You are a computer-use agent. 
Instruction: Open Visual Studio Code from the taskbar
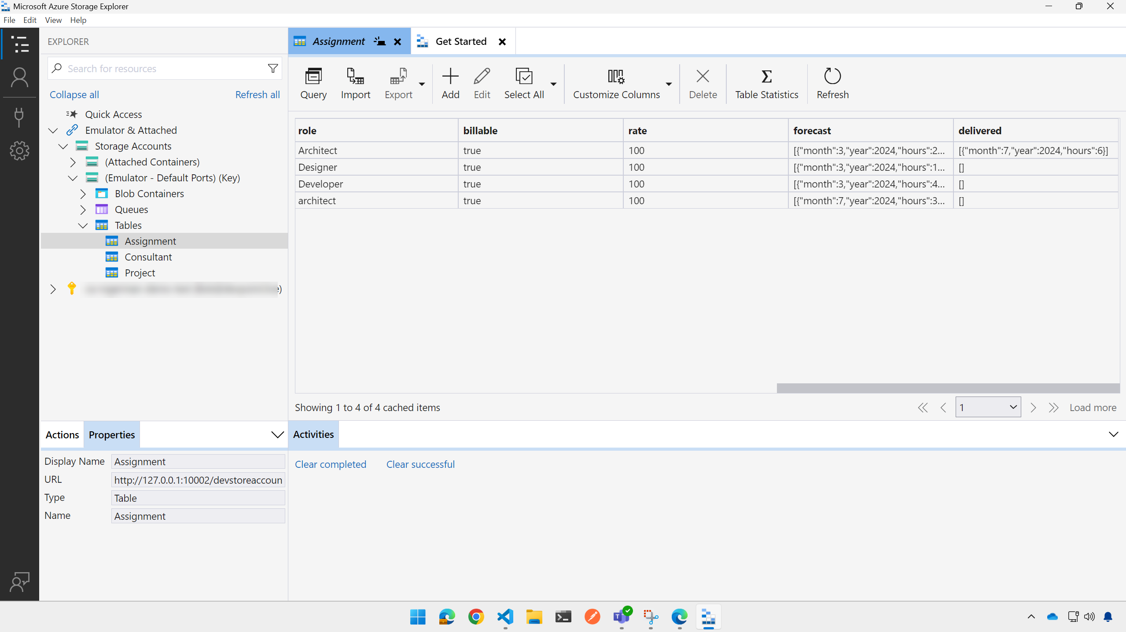(505, 617)
